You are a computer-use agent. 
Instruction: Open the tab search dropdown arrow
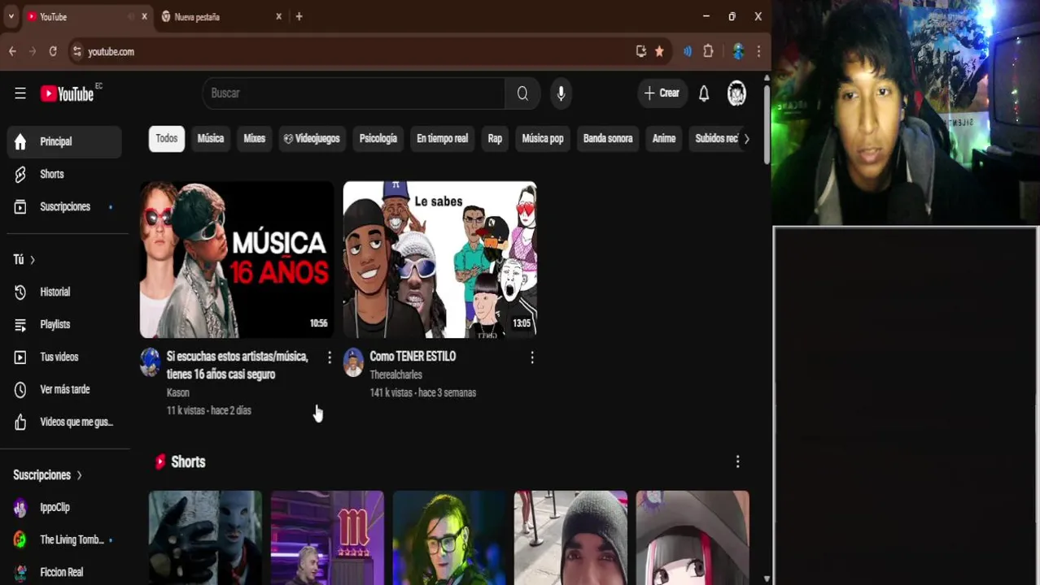pos(11,16)
